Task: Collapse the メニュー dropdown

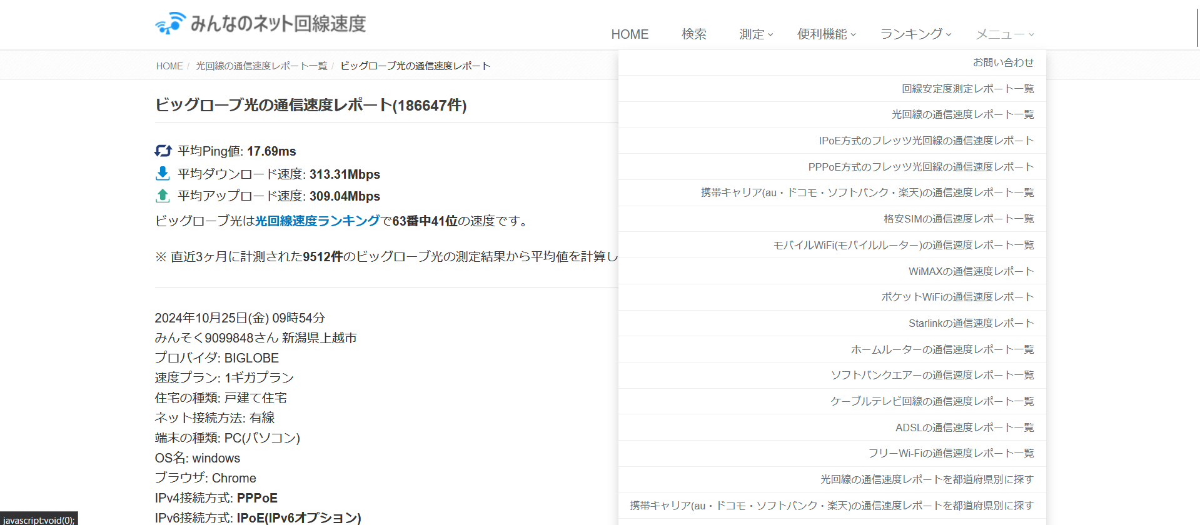Action: point(1005,34)
